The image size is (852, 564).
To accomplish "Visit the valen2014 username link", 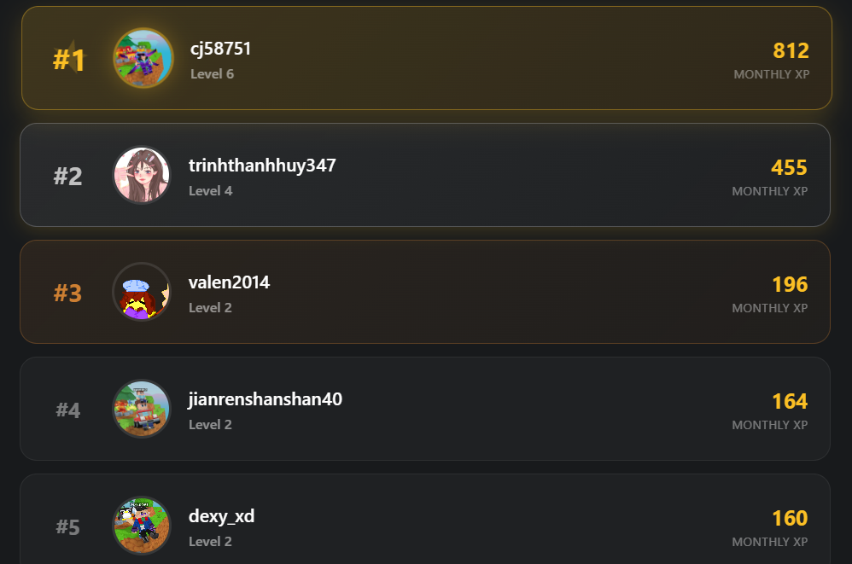I will [x=229, y=282].
